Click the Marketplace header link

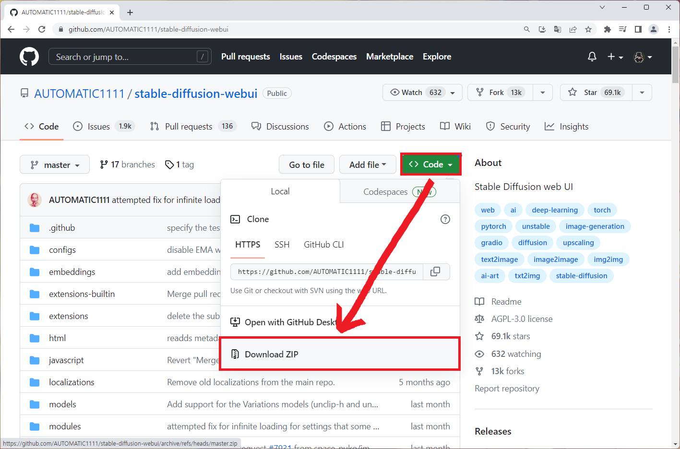pyautogui.click(x=390, y=57)
